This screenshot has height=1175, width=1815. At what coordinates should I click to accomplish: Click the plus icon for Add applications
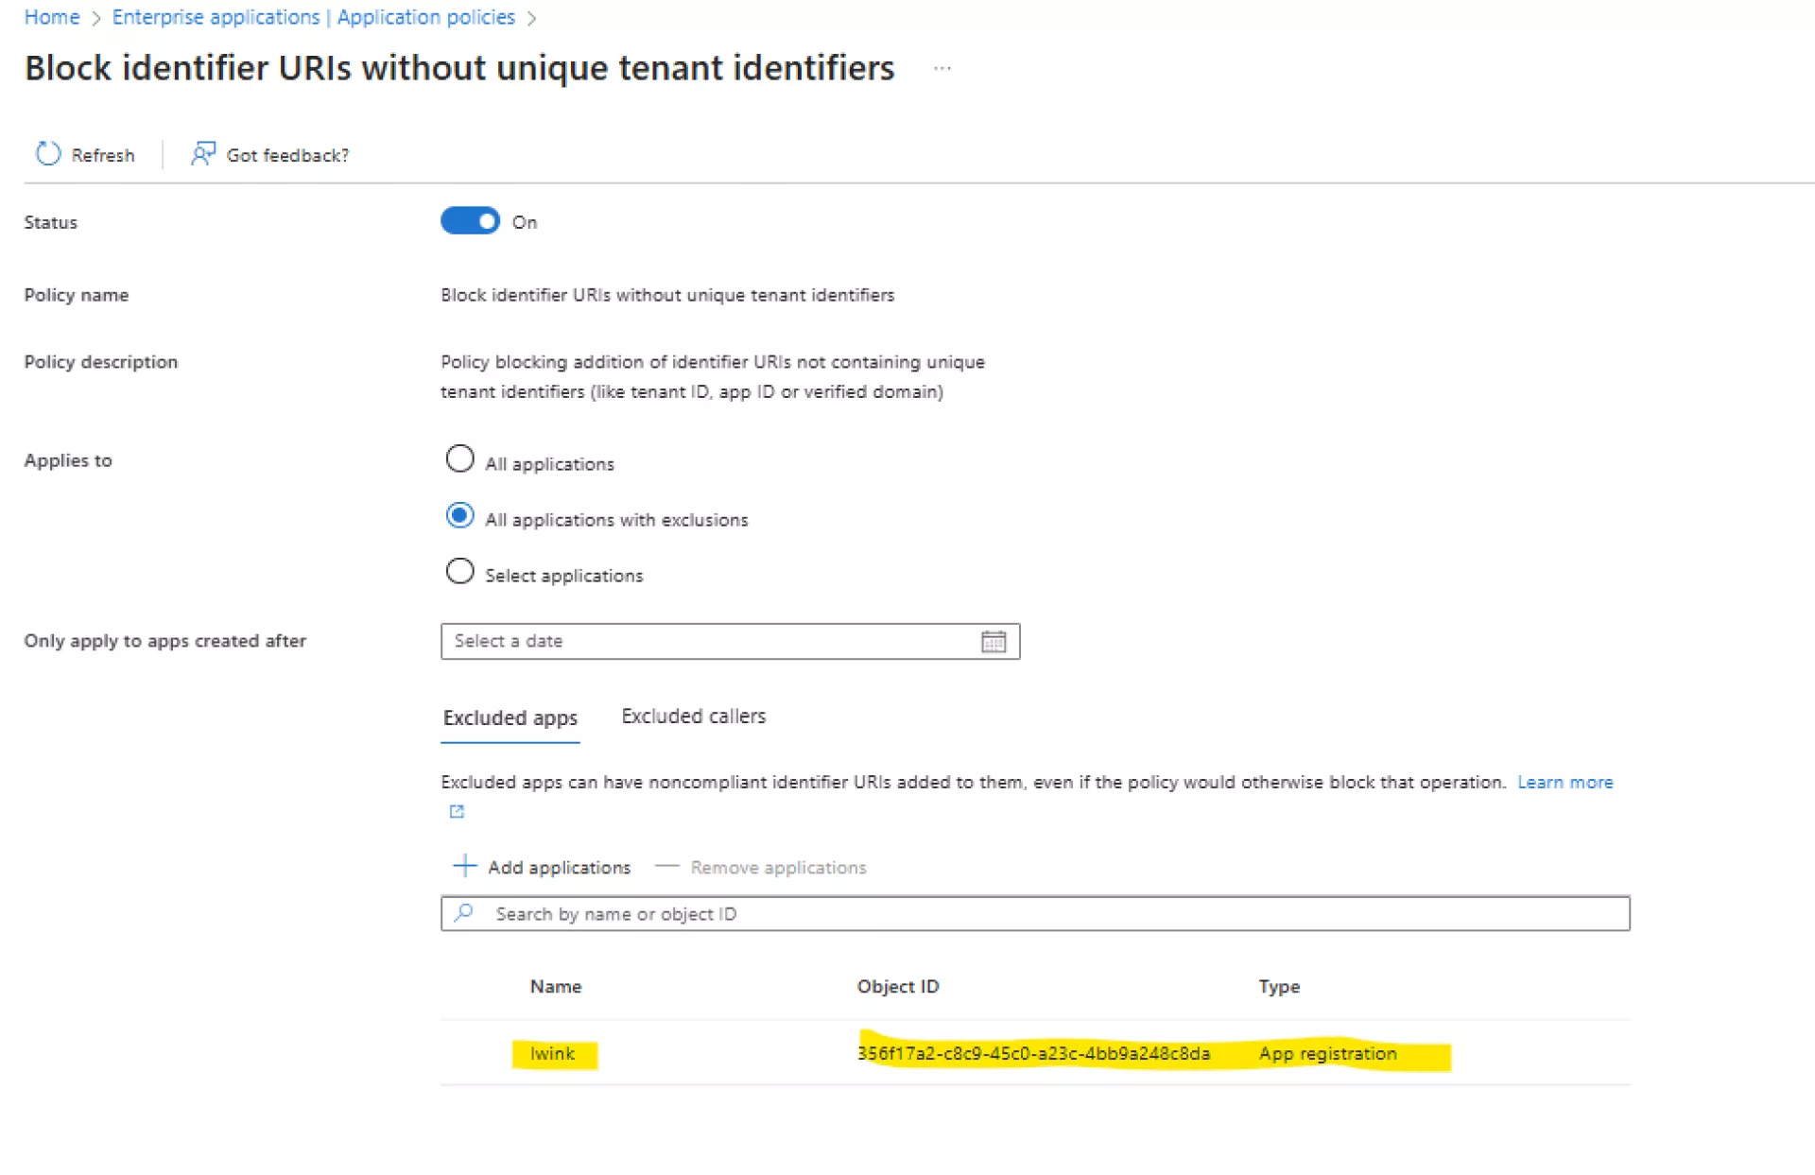pos(464,866)
